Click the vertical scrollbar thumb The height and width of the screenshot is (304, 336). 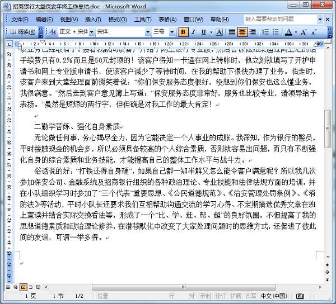[x=328, y=129]
